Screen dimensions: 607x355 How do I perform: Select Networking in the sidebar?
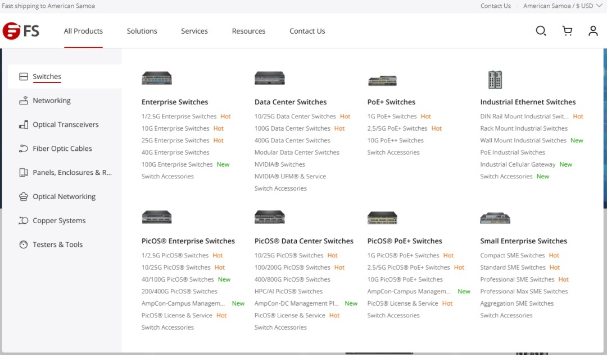(x=51, y=101)
